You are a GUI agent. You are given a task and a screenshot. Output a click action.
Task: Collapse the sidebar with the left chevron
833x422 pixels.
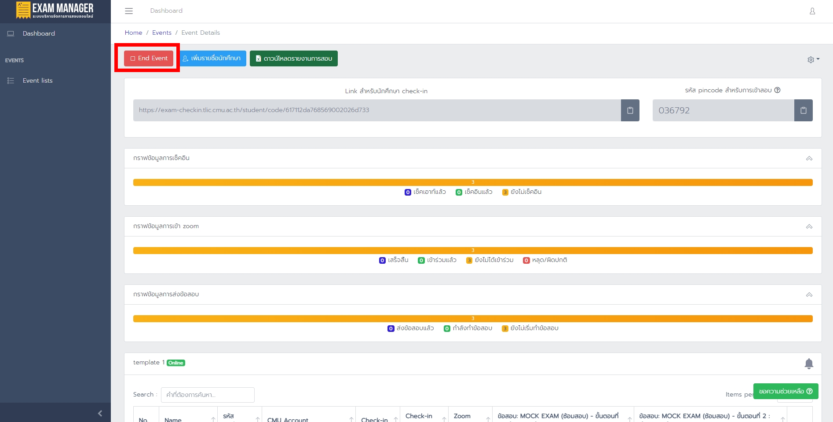100,413
